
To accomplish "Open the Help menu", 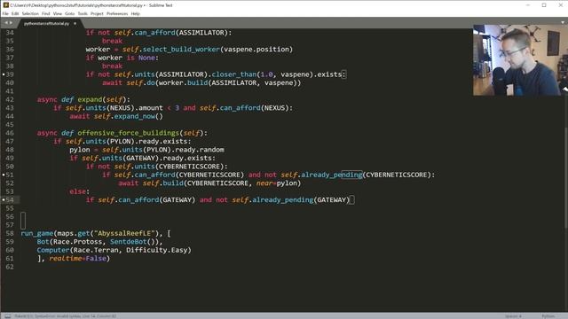I will pyautogui.click(x=136, y=14).
